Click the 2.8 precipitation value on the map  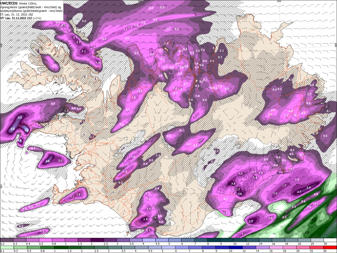click(233, 184)
